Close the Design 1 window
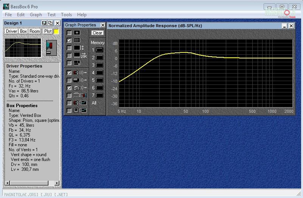Screen dimensions: 303x198 click(57, 23)
